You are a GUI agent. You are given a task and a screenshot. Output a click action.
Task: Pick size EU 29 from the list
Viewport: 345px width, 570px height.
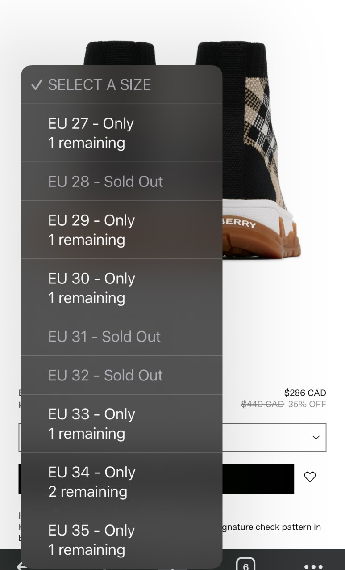point(121,230)
